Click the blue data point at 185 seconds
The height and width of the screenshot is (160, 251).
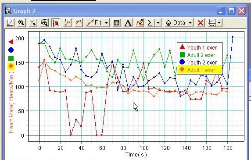click(x=233, y=37)
